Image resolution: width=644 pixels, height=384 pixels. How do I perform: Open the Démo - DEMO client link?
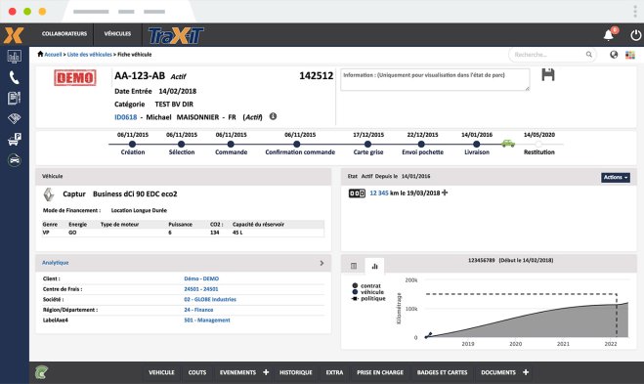201,278
